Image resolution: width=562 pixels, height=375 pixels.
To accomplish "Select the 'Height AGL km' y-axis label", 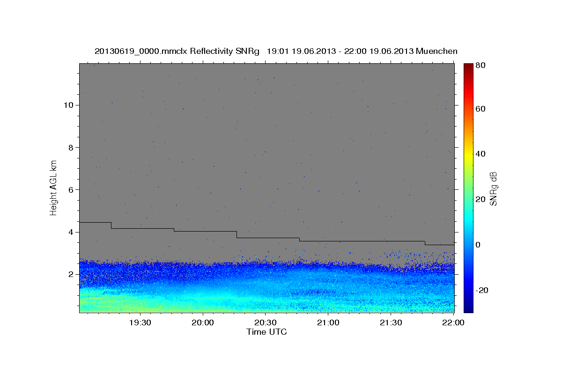I will pyautogui.click(x=54, y=187).
